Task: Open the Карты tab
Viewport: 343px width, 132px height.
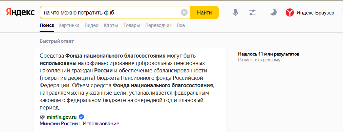Action: [111, 26]
